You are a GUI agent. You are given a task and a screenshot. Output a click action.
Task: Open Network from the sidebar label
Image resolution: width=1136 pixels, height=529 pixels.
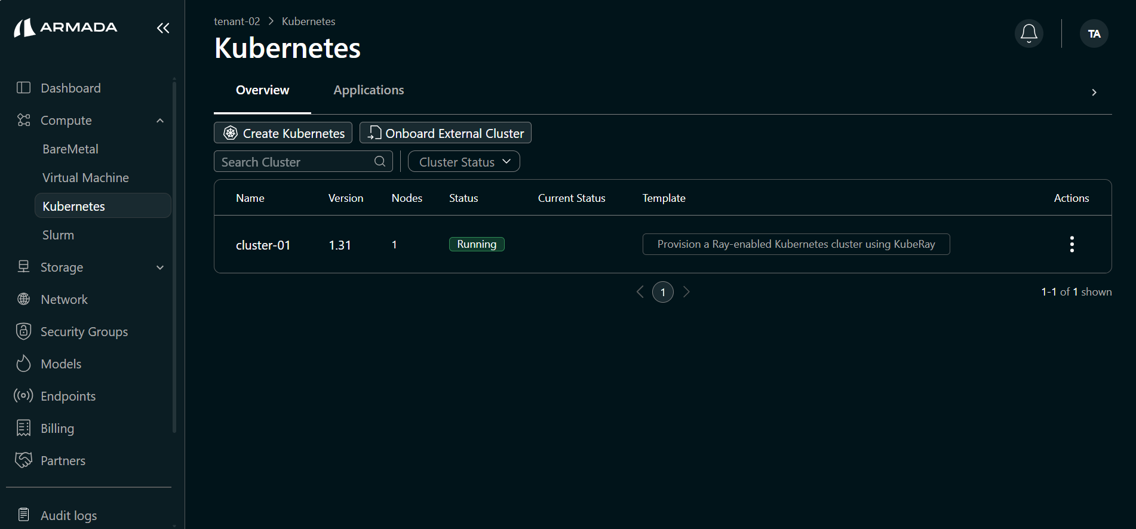point(64,300)
